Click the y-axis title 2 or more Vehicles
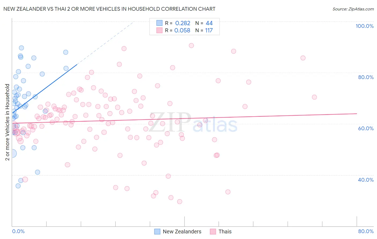 (7, 122)
